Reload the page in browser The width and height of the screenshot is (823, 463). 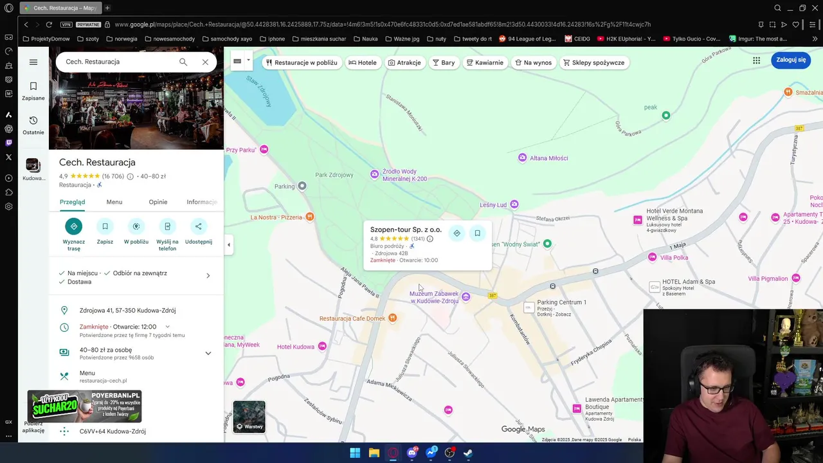(49, 24)
